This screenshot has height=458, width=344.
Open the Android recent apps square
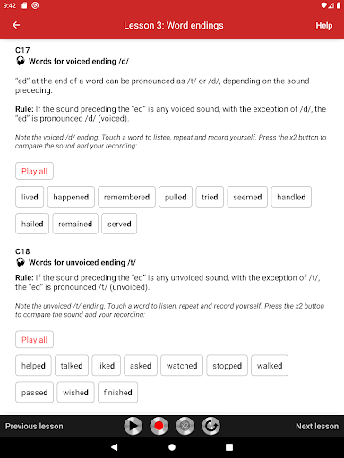pyautogui.click(x=229, y=447)
